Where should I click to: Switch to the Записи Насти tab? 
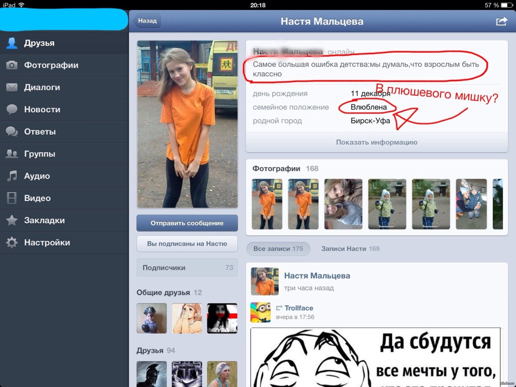[x=350, y=249]
